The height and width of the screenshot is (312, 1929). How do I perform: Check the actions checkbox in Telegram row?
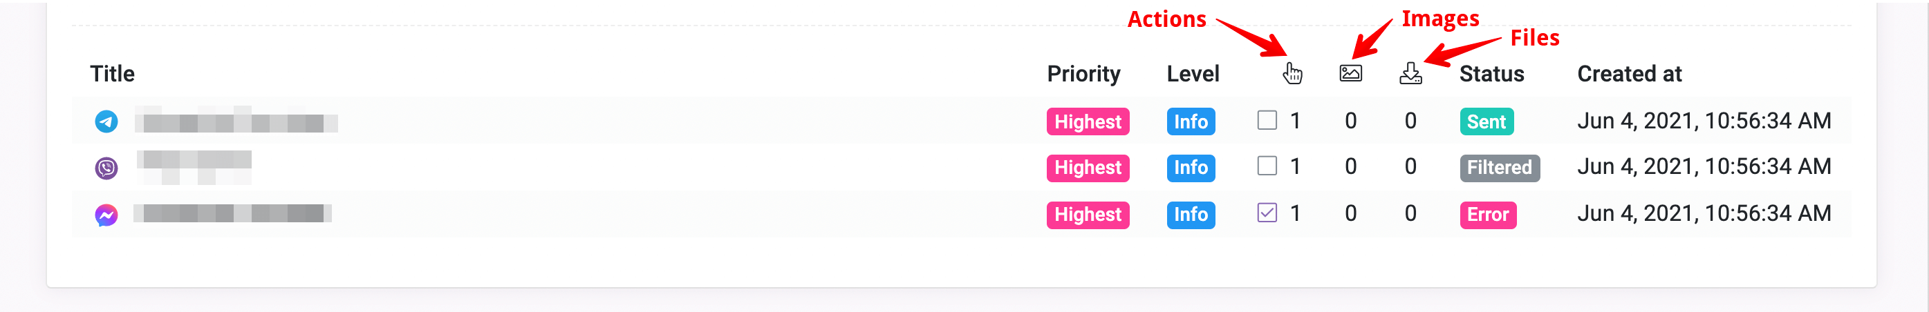click(x=1266, y=121)
